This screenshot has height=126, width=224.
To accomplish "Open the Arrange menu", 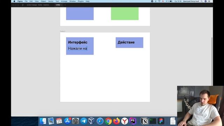I will pyautogui.click(x=64, y=1).
